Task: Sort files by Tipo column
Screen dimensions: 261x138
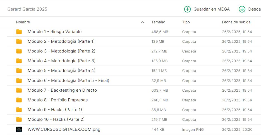Action: click(186, 22)
